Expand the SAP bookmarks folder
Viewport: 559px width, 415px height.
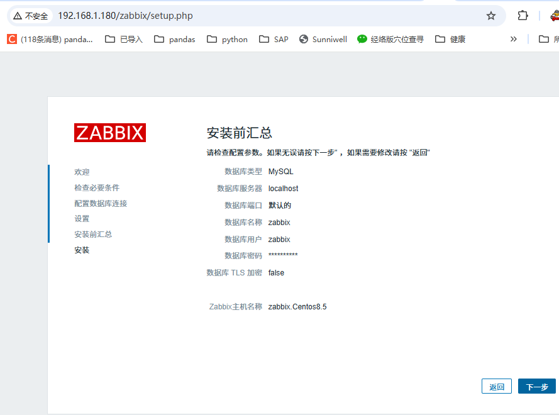274,39
